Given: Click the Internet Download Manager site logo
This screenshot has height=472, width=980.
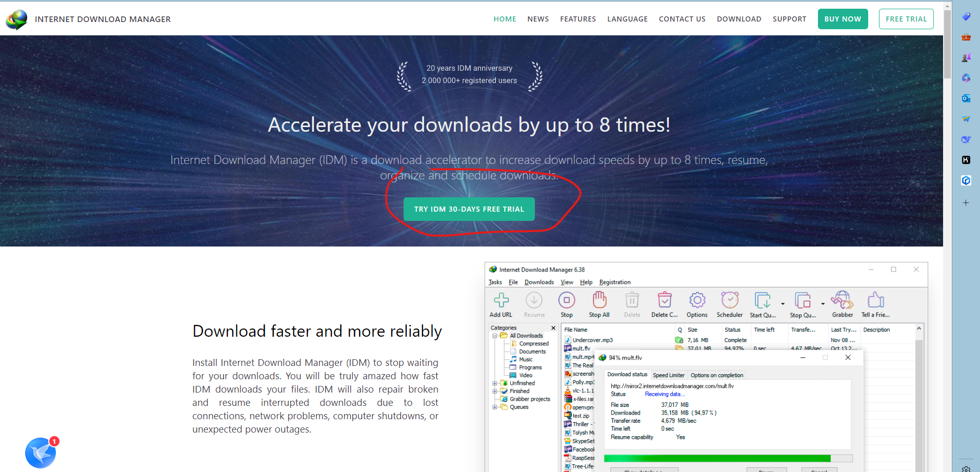Looking at the screenshot, I should (16, 19).
